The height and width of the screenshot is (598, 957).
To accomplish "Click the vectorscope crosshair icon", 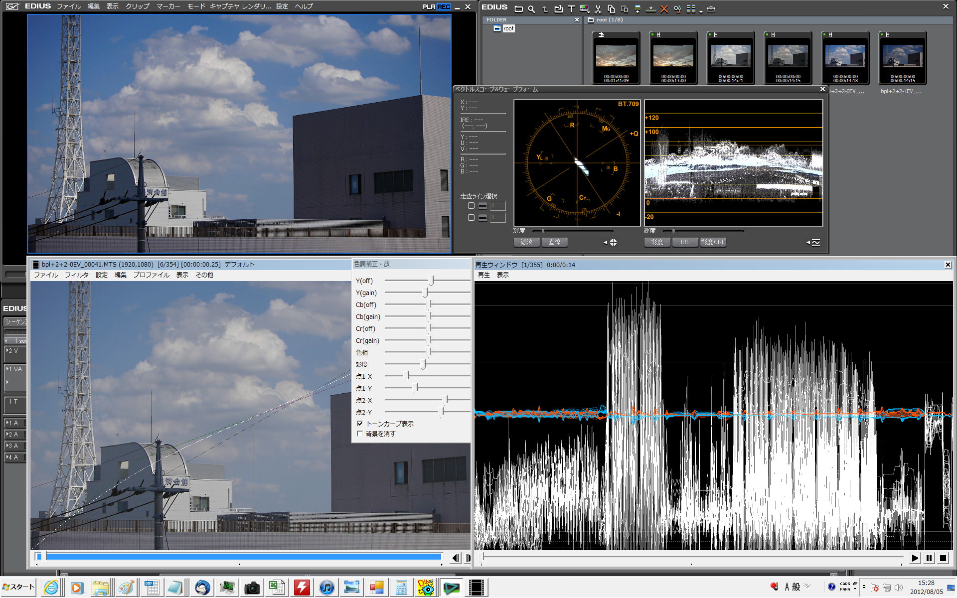I will point(613,243).
